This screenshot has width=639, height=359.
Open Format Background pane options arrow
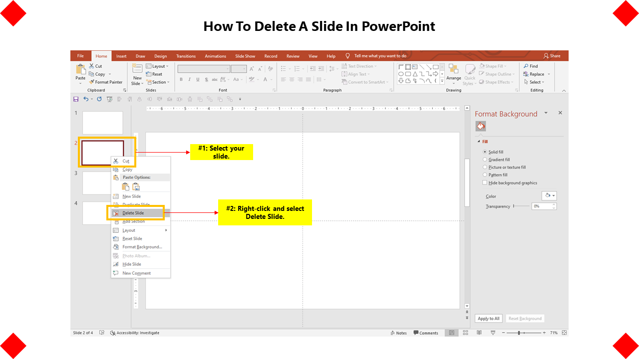coord(546,113)
